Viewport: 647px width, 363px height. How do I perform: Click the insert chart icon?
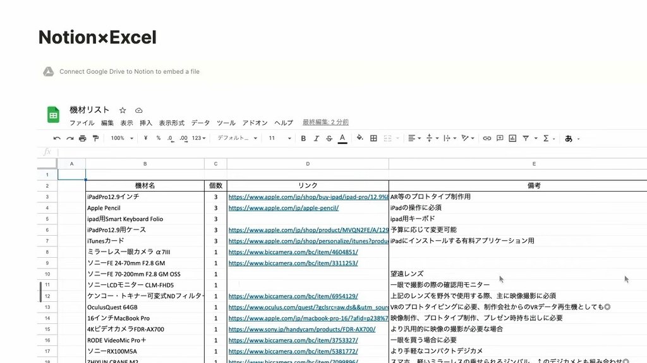512,138
